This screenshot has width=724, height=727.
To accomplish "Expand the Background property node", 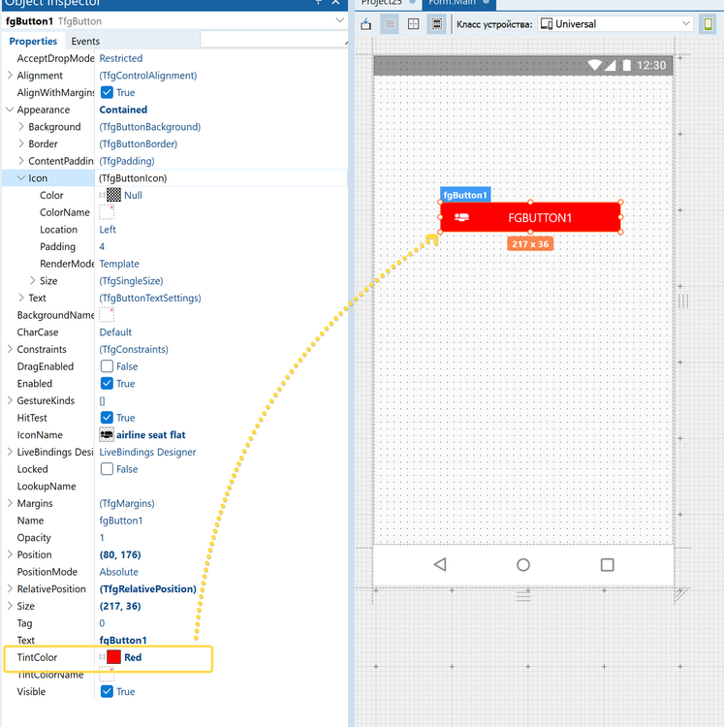I will coord(21,127).
